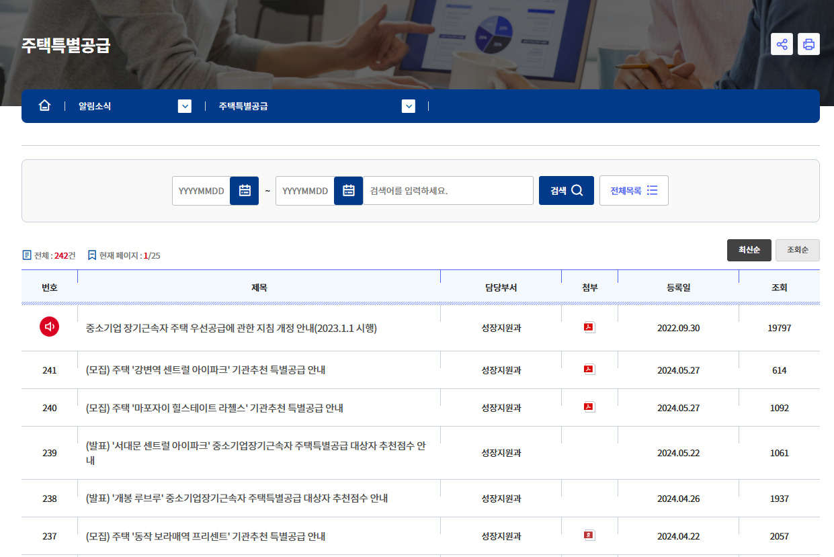Open the pinned 중소기업 장기근속자 notice

point(231,329)
